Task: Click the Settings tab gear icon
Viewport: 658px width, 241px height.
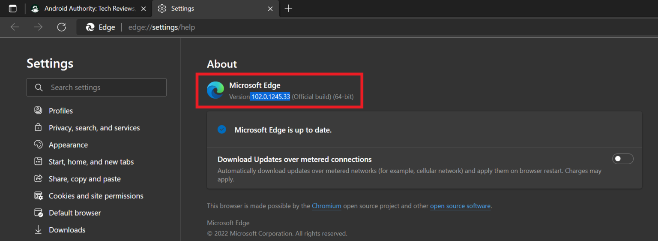Action: coord(162,9)
